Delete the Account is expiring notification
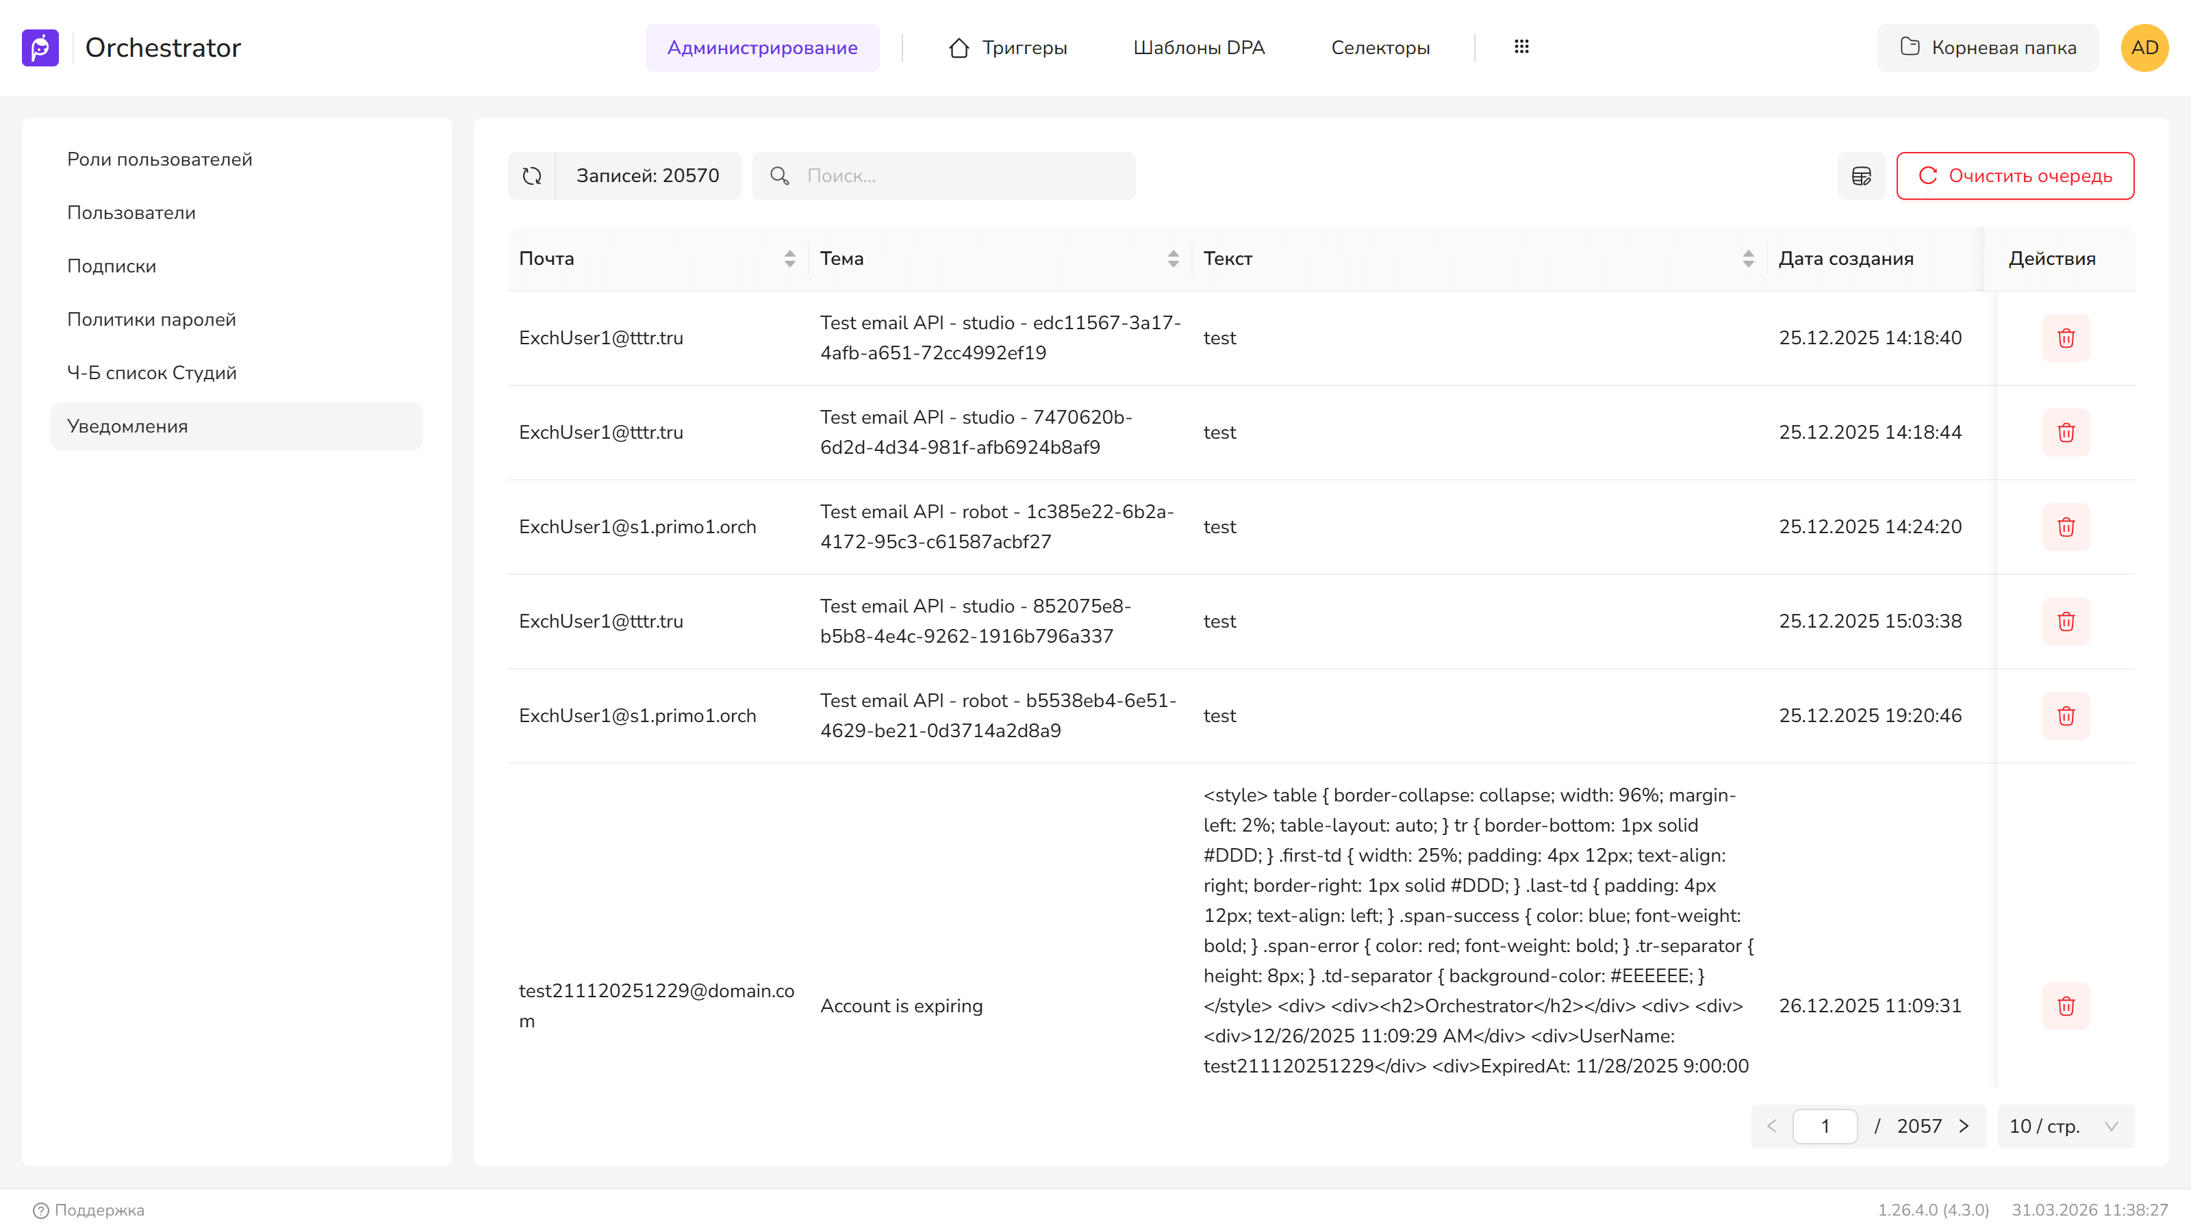 2066,1007
